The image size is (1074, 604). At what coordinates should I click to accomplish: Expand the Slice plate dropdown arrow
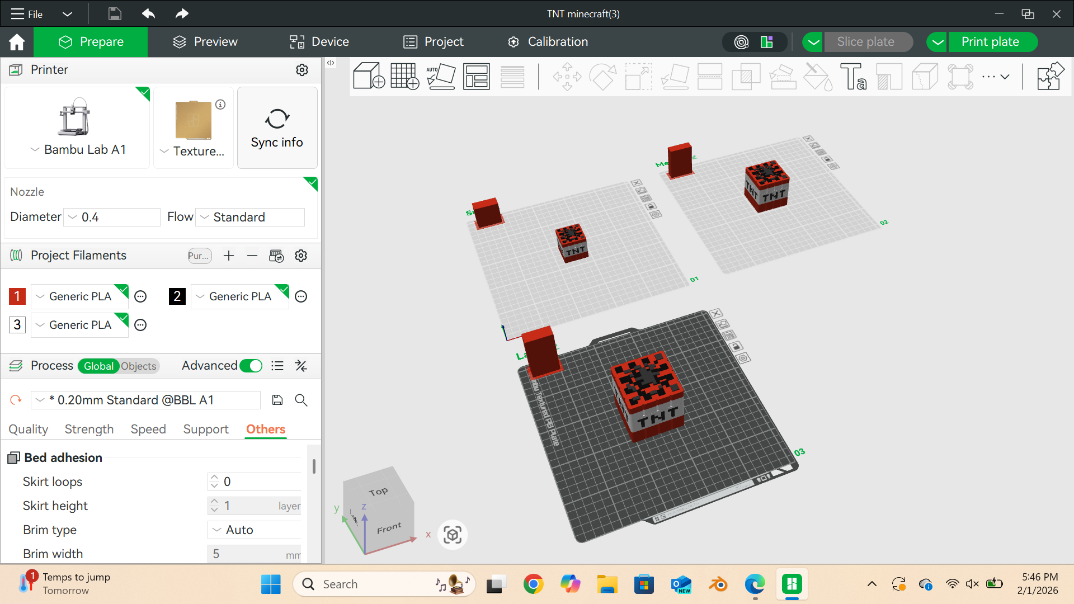point(813,42)
